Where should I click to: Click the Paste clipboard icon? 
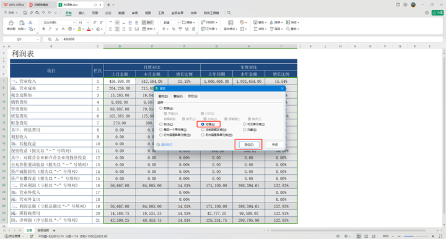[22, 23]
